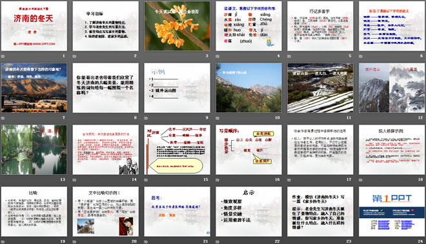This screenshot has width=426, height=244.
Task: Click slide number label 23
Action: pos(349,241)
